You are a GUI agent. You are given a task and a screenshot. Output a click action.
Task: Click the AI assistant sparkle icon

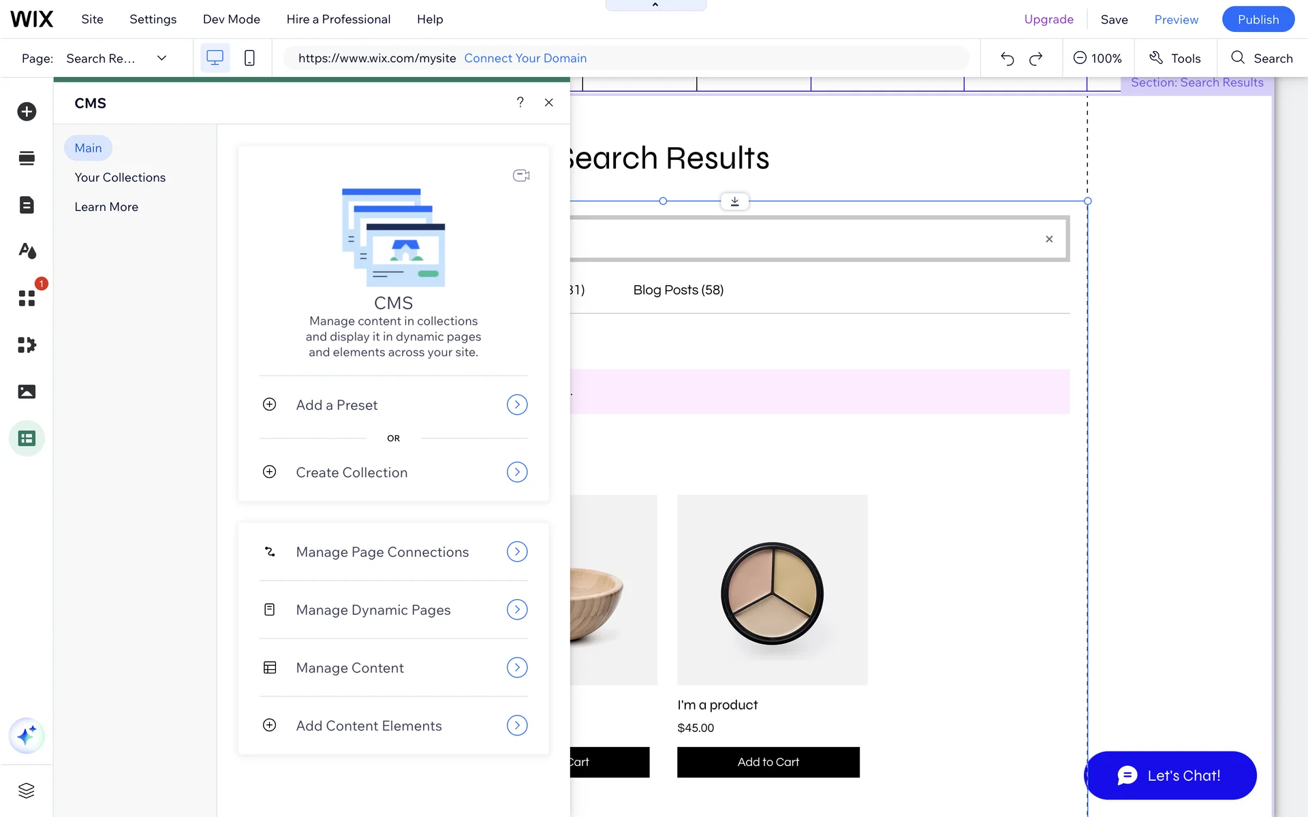pyautogui.click(x=27, y=735)
